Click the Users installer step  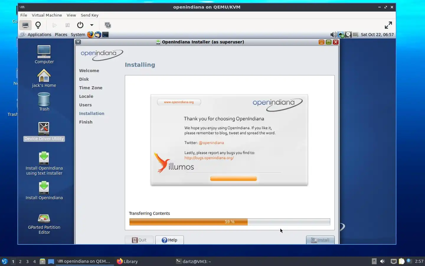[x=85, y=105]
